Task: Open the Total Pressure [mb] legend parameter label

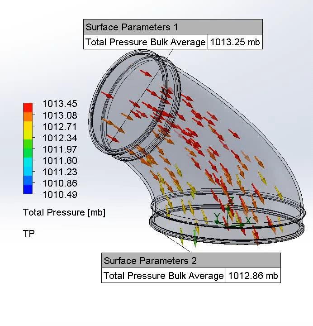Action: pos(64,212)
